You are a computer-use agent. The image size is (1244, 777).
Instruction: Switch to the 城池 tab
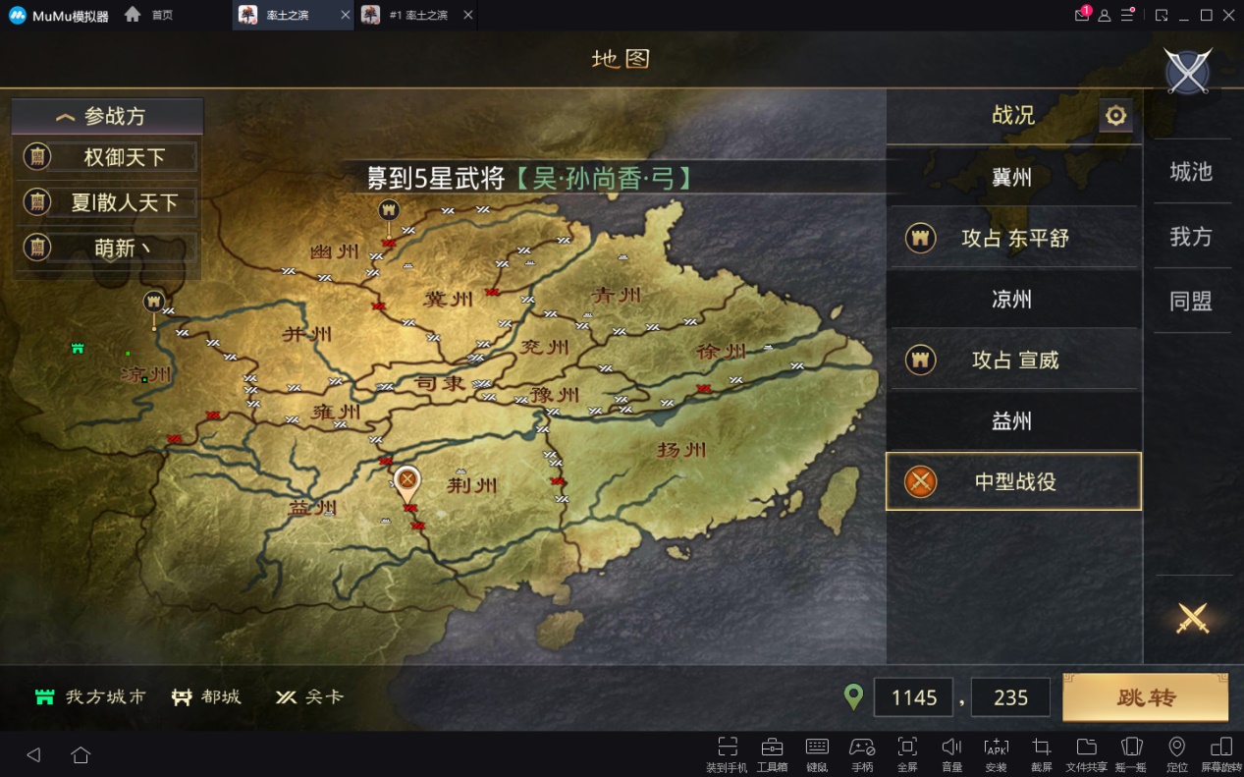1191,172
